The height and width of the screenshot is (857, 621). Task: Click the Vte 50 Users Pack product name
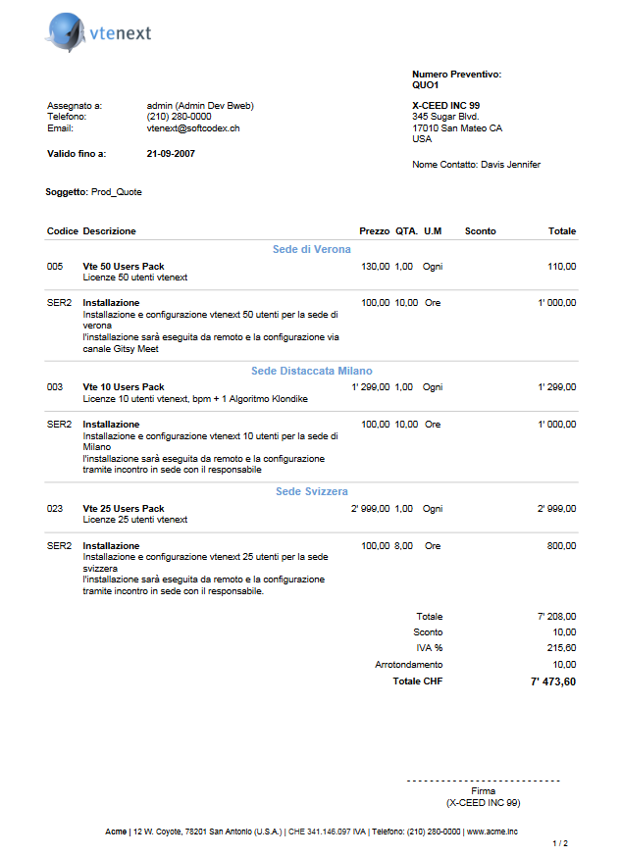click(x=124, y=267)
